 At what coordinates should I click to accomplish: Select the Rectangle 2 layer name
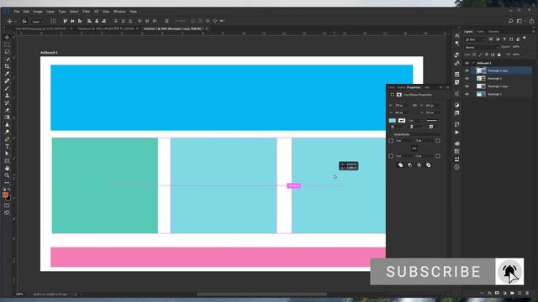pyautogui.click(x=495, y=78)
